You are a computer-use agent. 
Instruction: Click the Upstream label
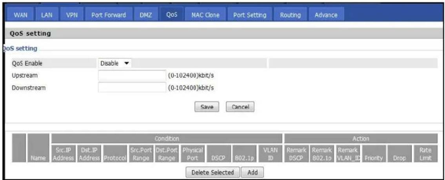click(x=25, y=76)
